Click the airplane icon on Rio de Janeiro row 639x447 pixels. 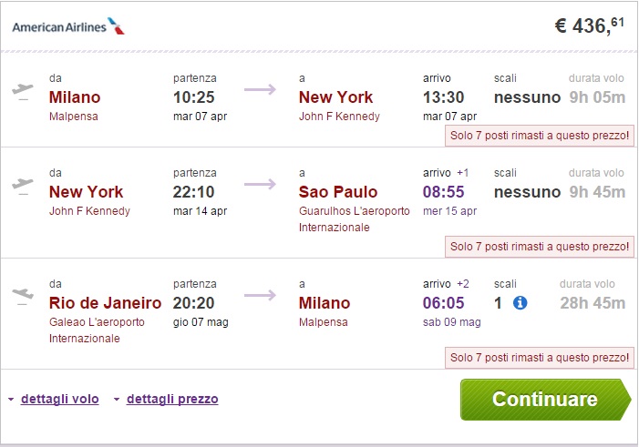pyautogui.click(x=23, y=296)
